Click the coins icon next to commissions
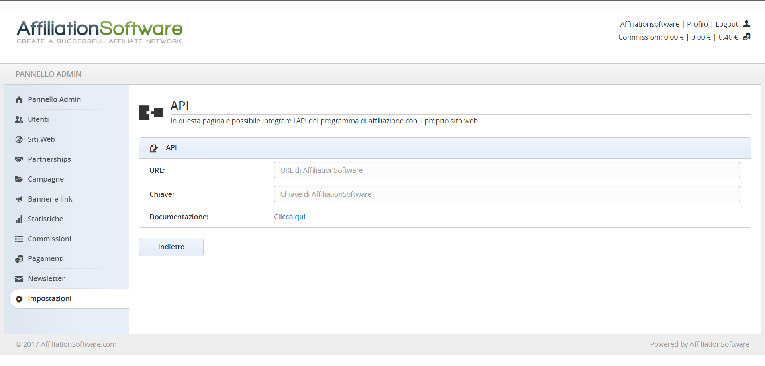The height and width of the screenshot is (366, 765). click(x=747, y=37)
